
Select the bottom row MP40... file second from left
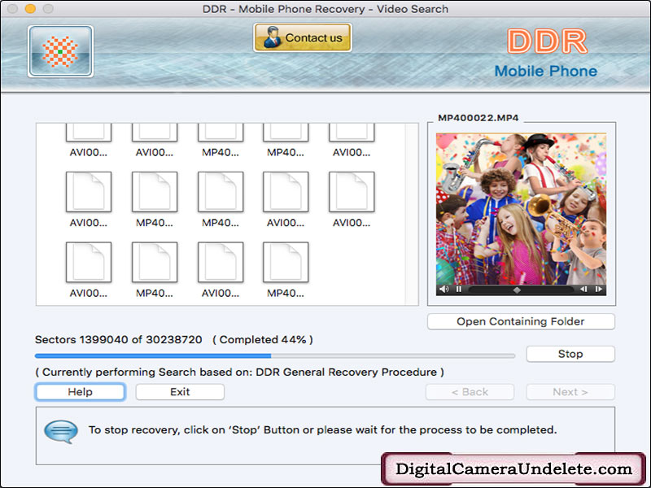tap(155, 270)
